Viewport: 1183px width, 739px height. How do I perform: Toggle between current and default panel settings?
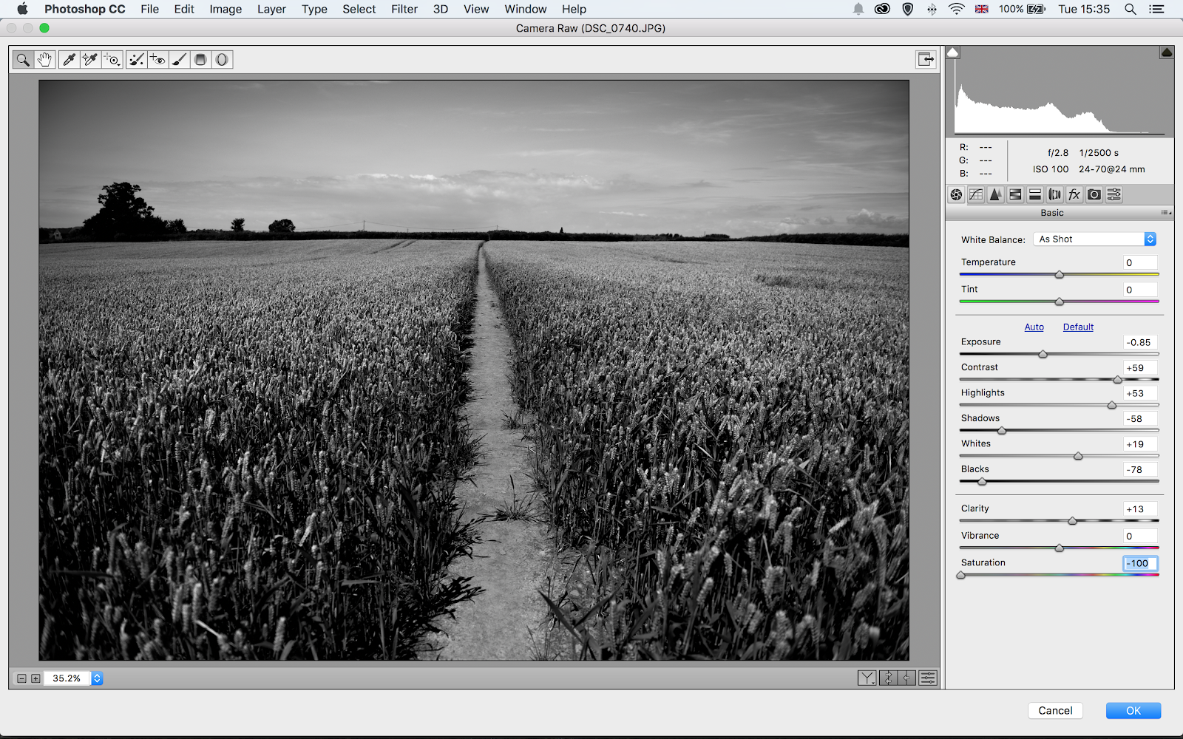tap(928, 678)
